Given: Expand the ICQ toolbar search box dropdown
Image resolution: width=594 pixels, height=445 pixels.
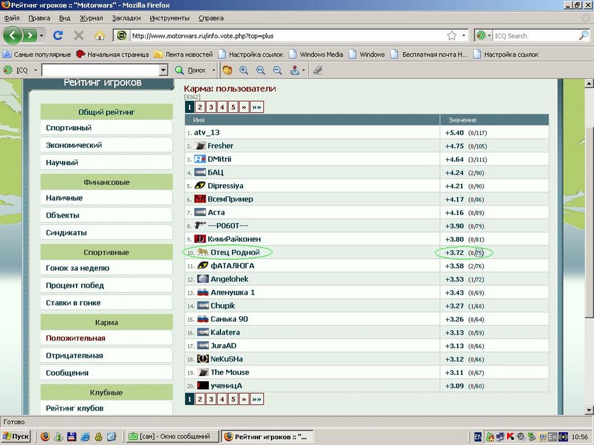Looking at the screenshot, I should click(x=163, y=70).
